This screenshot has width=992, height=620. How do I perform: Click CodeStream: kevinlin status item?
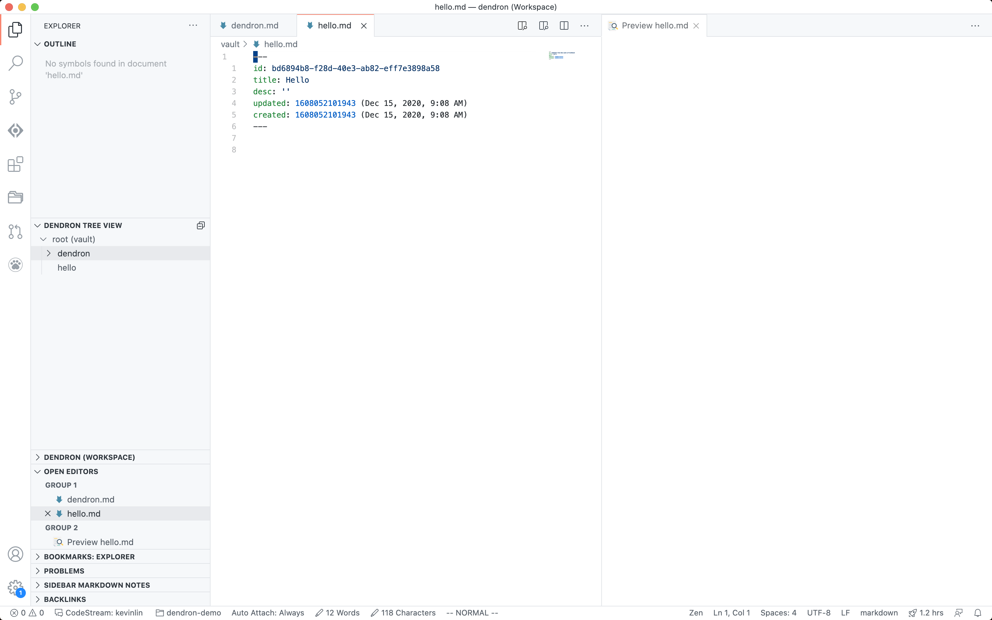(x=99, y=613)
